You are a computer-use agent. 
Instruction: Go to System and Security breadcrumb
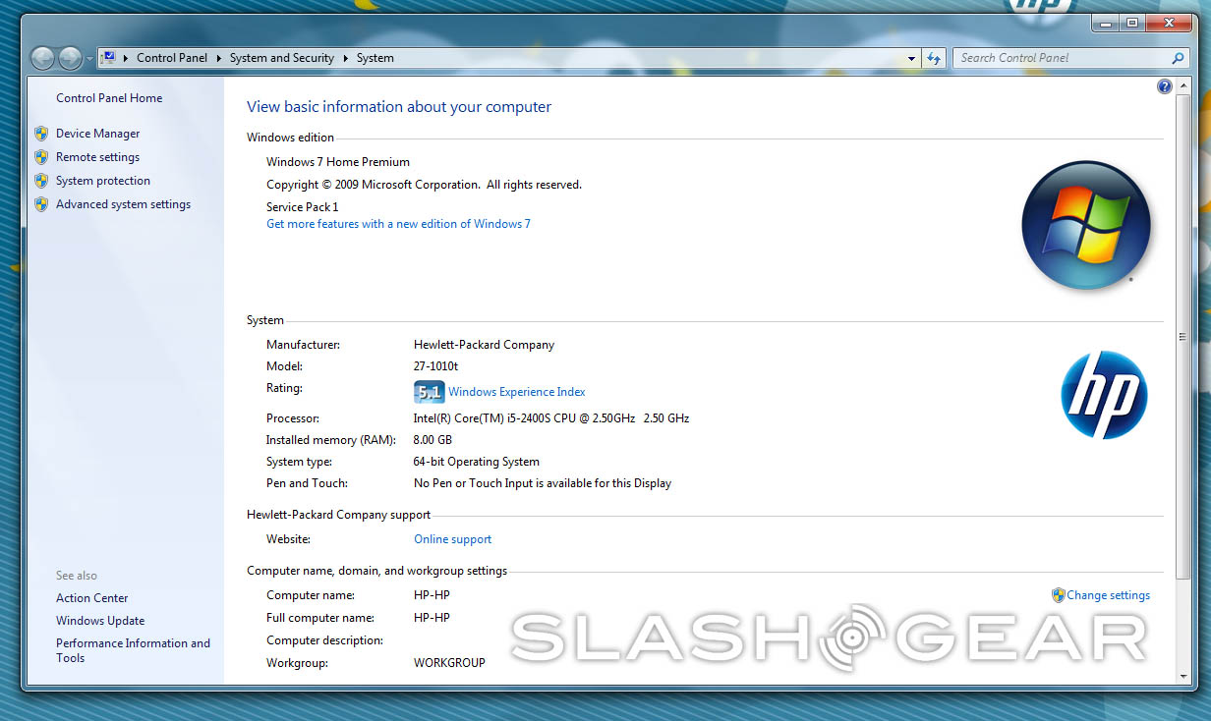point(281,58)
